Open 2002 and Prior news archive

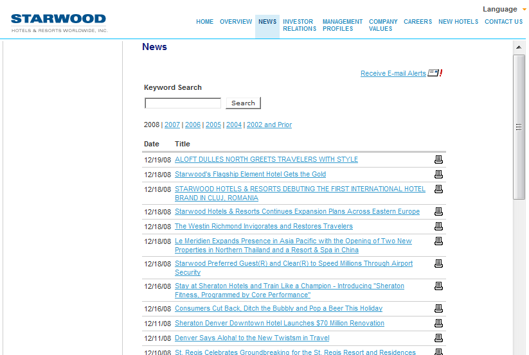pyautogui.click(x=269, y=125)
